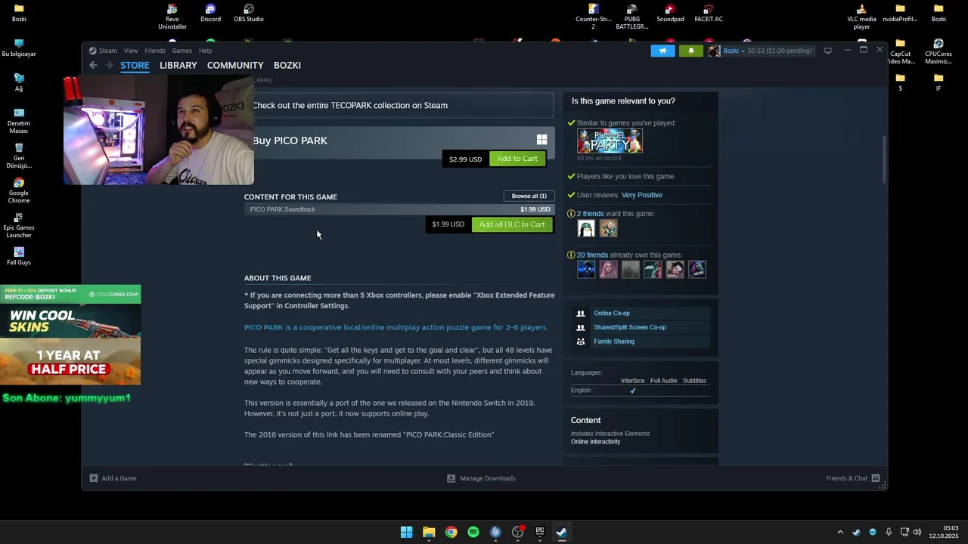Enter Big Picture mode via monitor icon
Image resolution: width=968 pixels, height=544 pixels.
pos(827,51)
